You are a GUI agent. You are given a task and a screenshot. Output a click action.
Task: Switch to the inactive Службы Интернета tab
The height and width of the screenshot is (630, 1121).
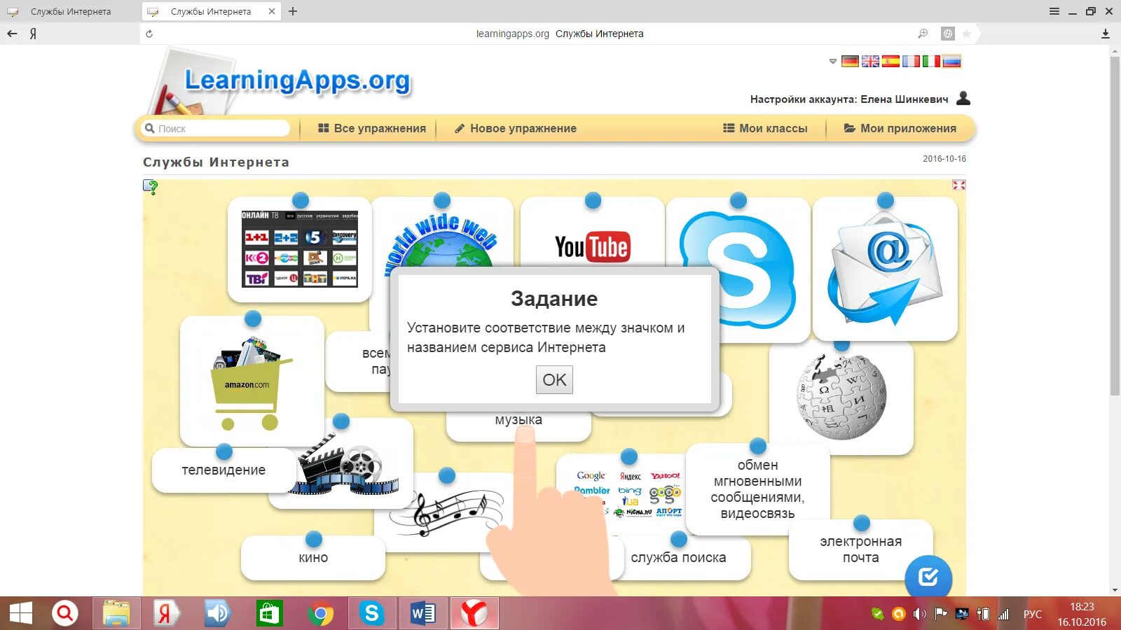[70, 11]
